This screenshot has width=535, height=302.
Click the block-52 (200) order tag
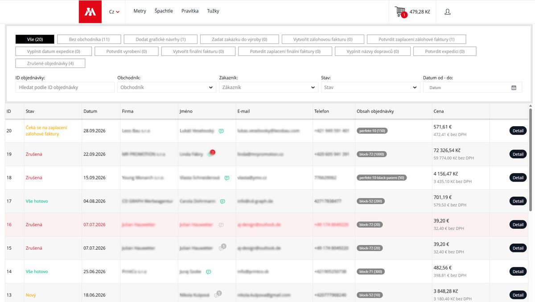coord(370,201)
